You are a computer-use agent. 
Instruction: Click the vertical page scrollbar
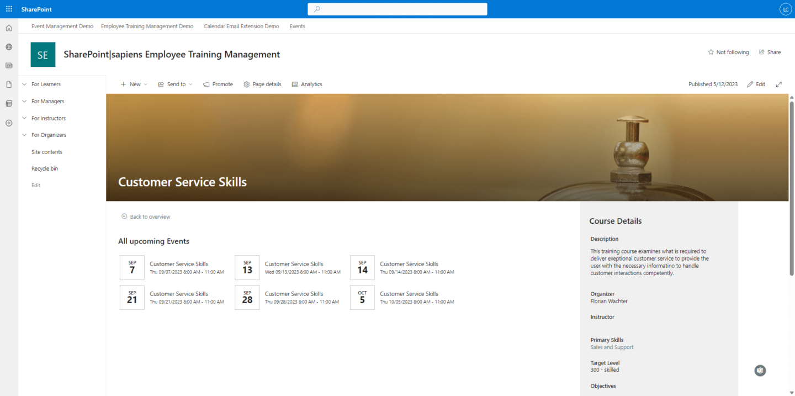click(792, 188)
